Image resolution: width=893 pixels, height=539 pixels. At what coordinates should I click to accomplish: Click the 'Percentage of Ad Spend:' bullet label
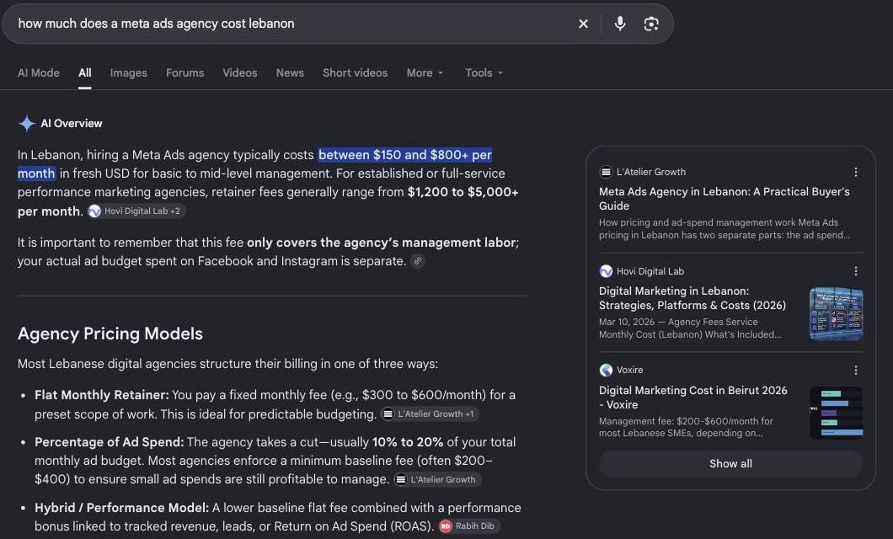110,442
